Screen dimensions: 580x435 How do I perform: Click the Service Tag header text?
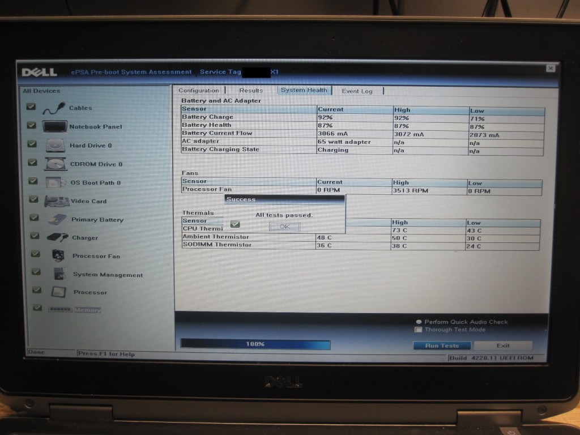coord(220,72)
